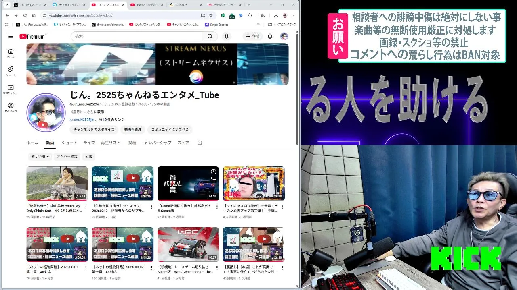Filter videos by 公開
517x290 pixels.
(x=88, y=156)
